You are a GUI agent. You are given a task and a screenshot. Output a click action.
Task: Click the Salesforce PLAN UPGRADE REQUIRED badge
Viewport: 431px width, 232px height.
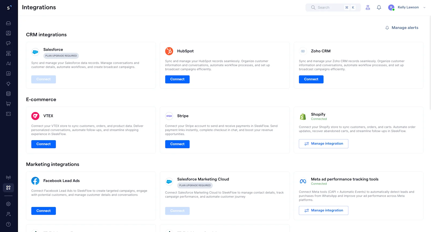point(61,56)
